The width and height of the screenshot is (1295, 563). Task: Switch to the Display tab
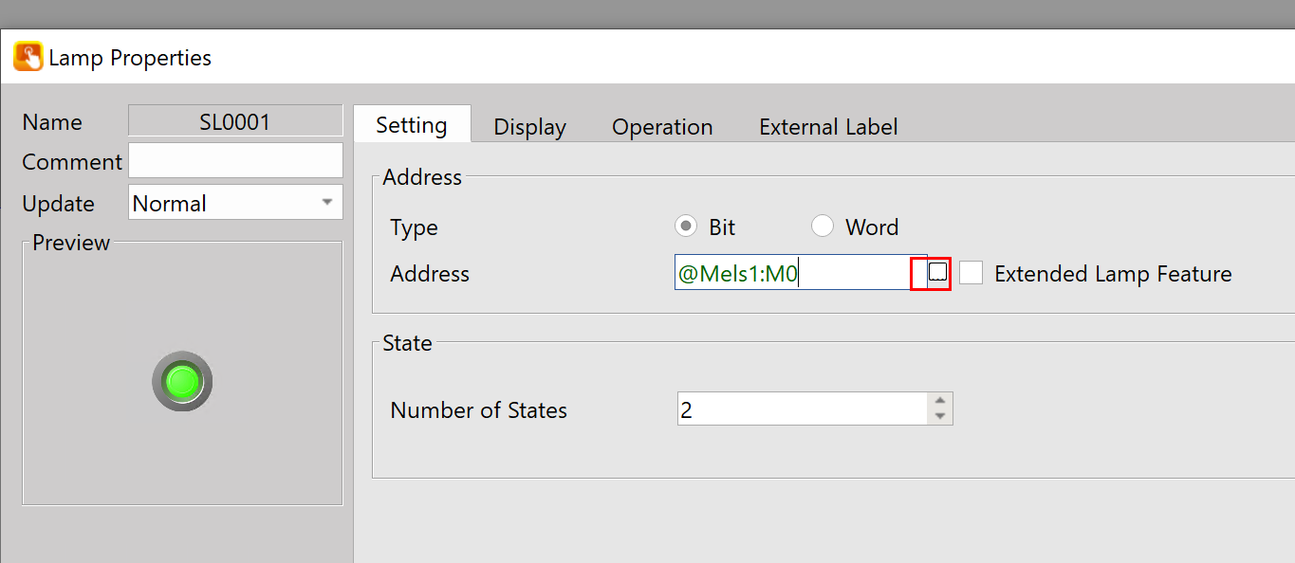(529, 127)
